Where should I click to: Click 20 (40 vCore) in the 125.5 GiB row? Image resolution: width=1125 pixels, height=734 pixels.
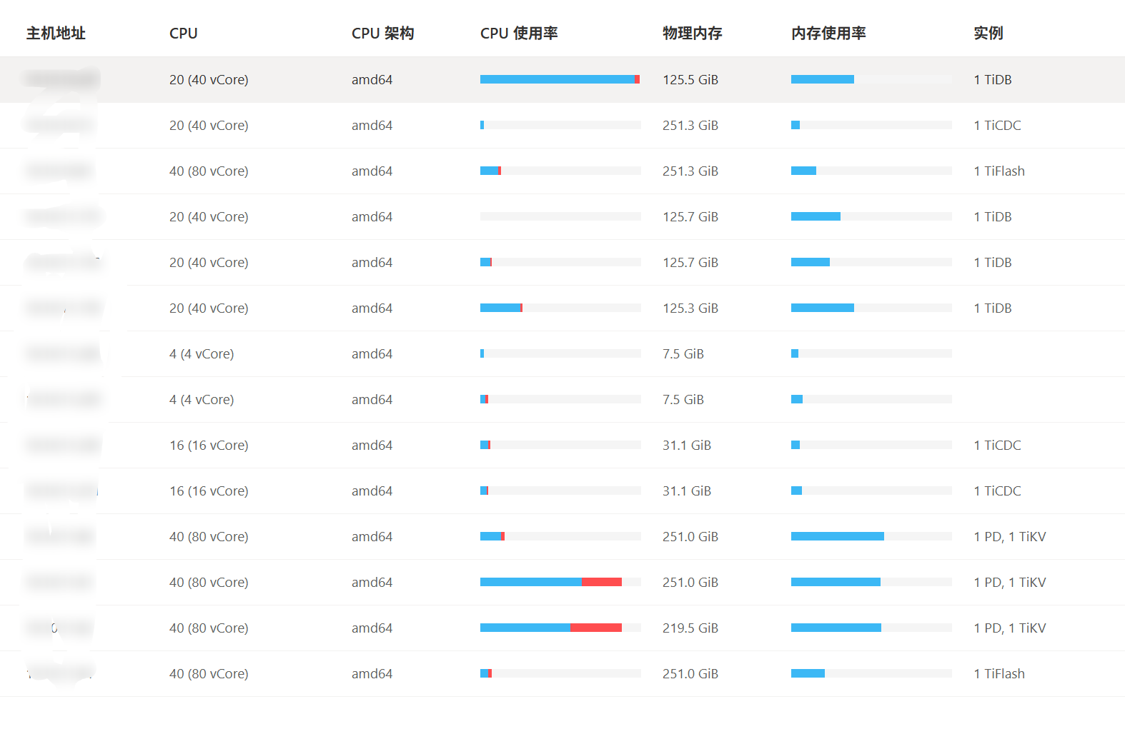(209, 80)
